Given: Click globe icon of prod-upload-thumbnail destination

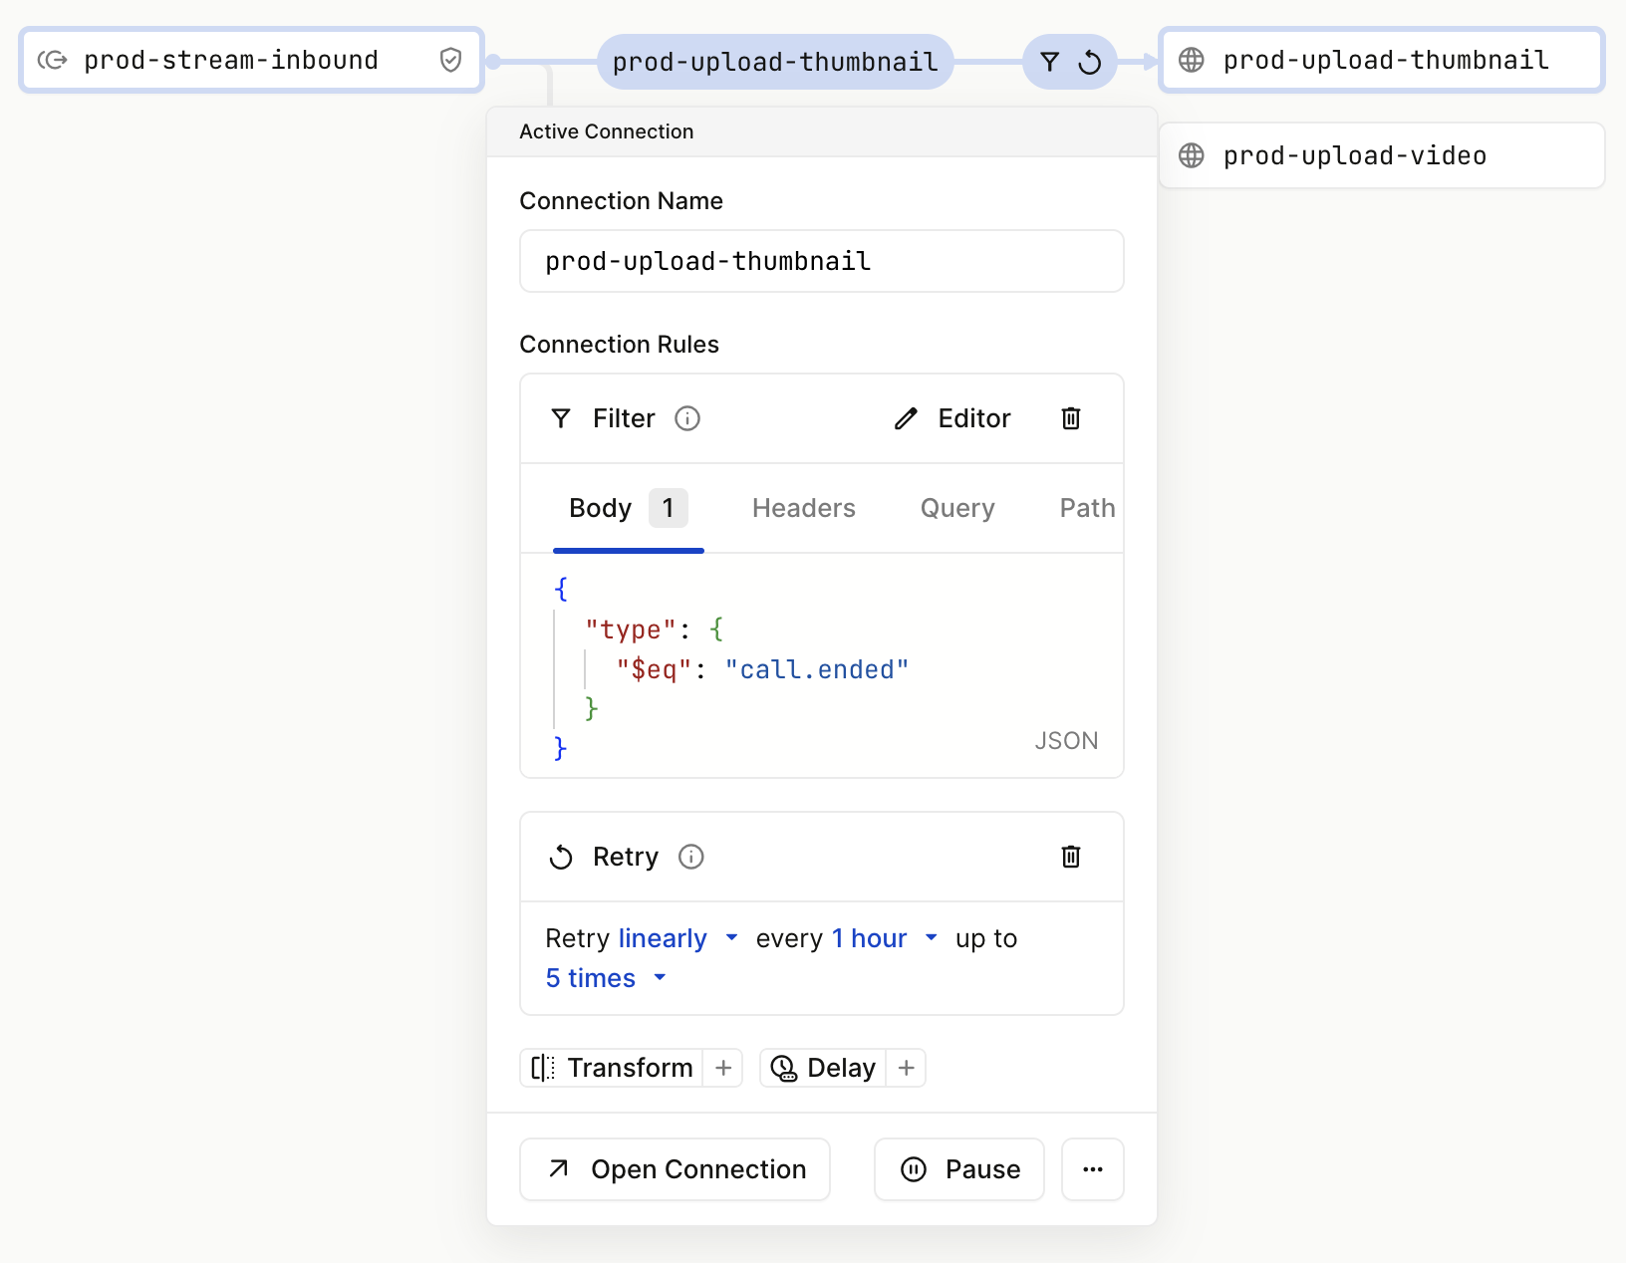Looking at the screenshot, I should click(x=1191, y=61).
